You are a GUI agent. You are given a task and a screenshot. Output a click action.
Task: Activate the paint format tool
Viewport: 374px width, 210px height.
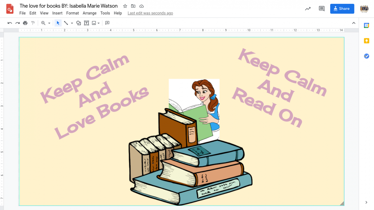click(x=33, y=23)
